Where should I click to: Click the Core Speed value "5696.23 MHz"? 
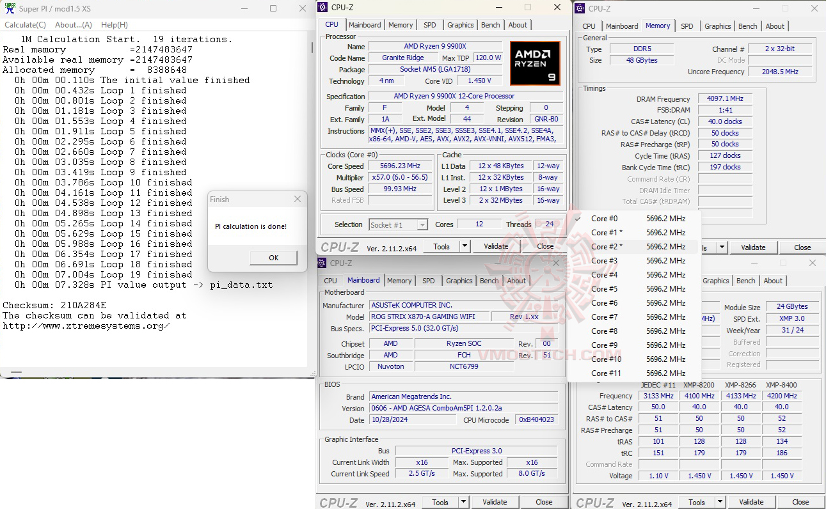400,166
